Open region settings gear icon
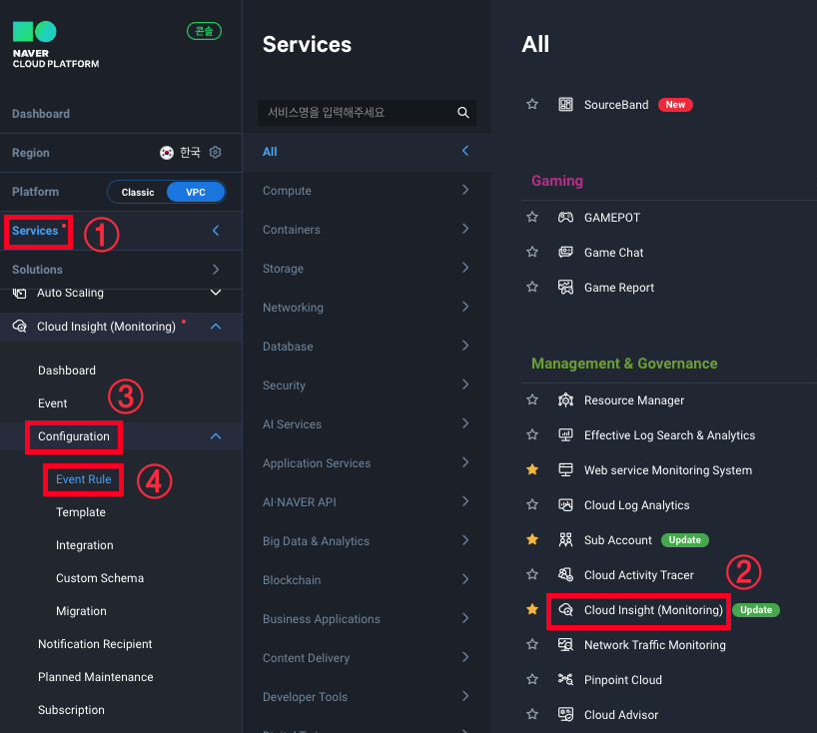 pos(215,152)
